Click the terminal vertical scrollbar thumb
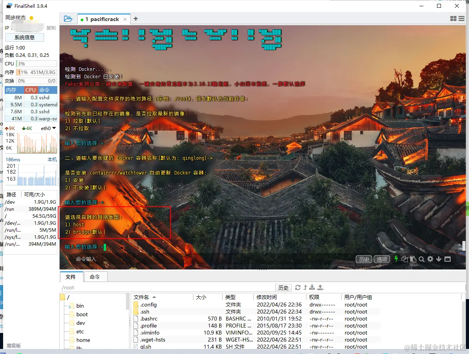Image resolution: width=469 pixels, height=354 pixels. (x=464, y=246)
